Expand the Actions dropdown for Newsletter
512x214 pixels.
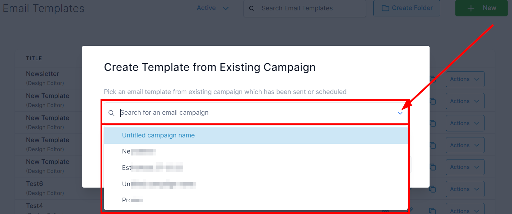pyautogui.click(x=465, y=79)
